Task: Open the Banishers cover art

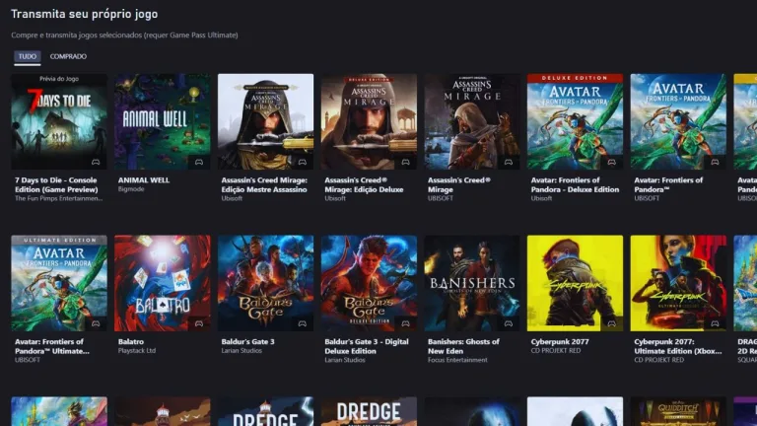Action: (472, 283)
